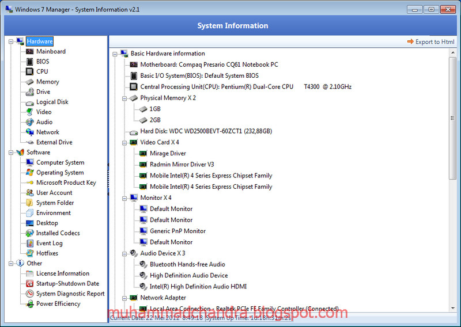Select the 1GB memory entry
Viewport: 461px width, 327px height.
pos(155,109)
